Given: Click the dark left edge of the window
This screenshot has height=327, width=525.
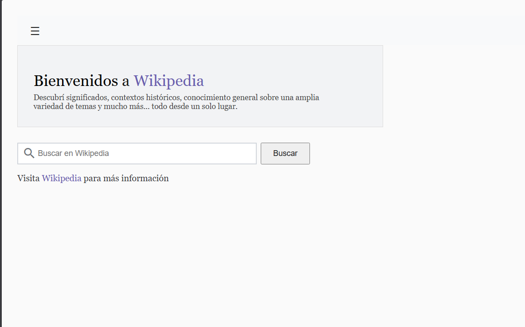Looking at the screenshot, I should click(1, 177).
